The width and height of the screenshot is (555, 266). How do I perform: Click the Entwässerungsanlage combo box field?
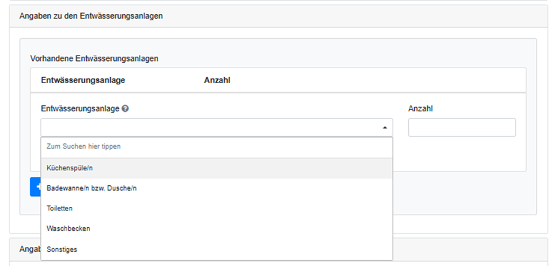210,127
